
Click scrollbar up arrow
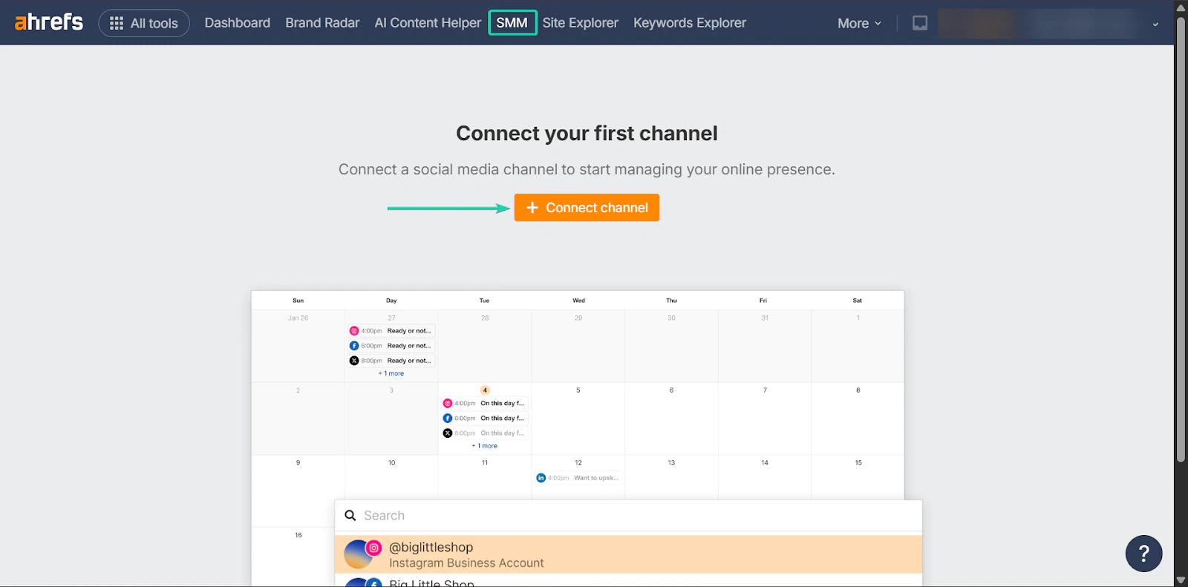[x=1181, y=7]
